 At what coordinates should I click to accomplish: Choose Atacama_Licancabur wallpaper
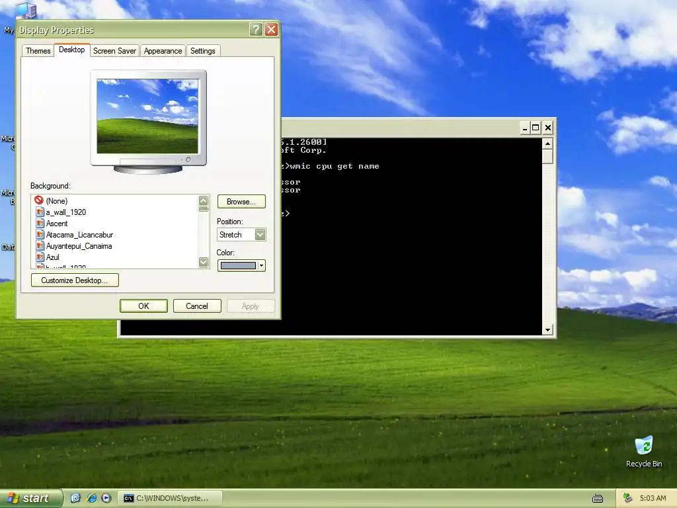coord(79,235)
